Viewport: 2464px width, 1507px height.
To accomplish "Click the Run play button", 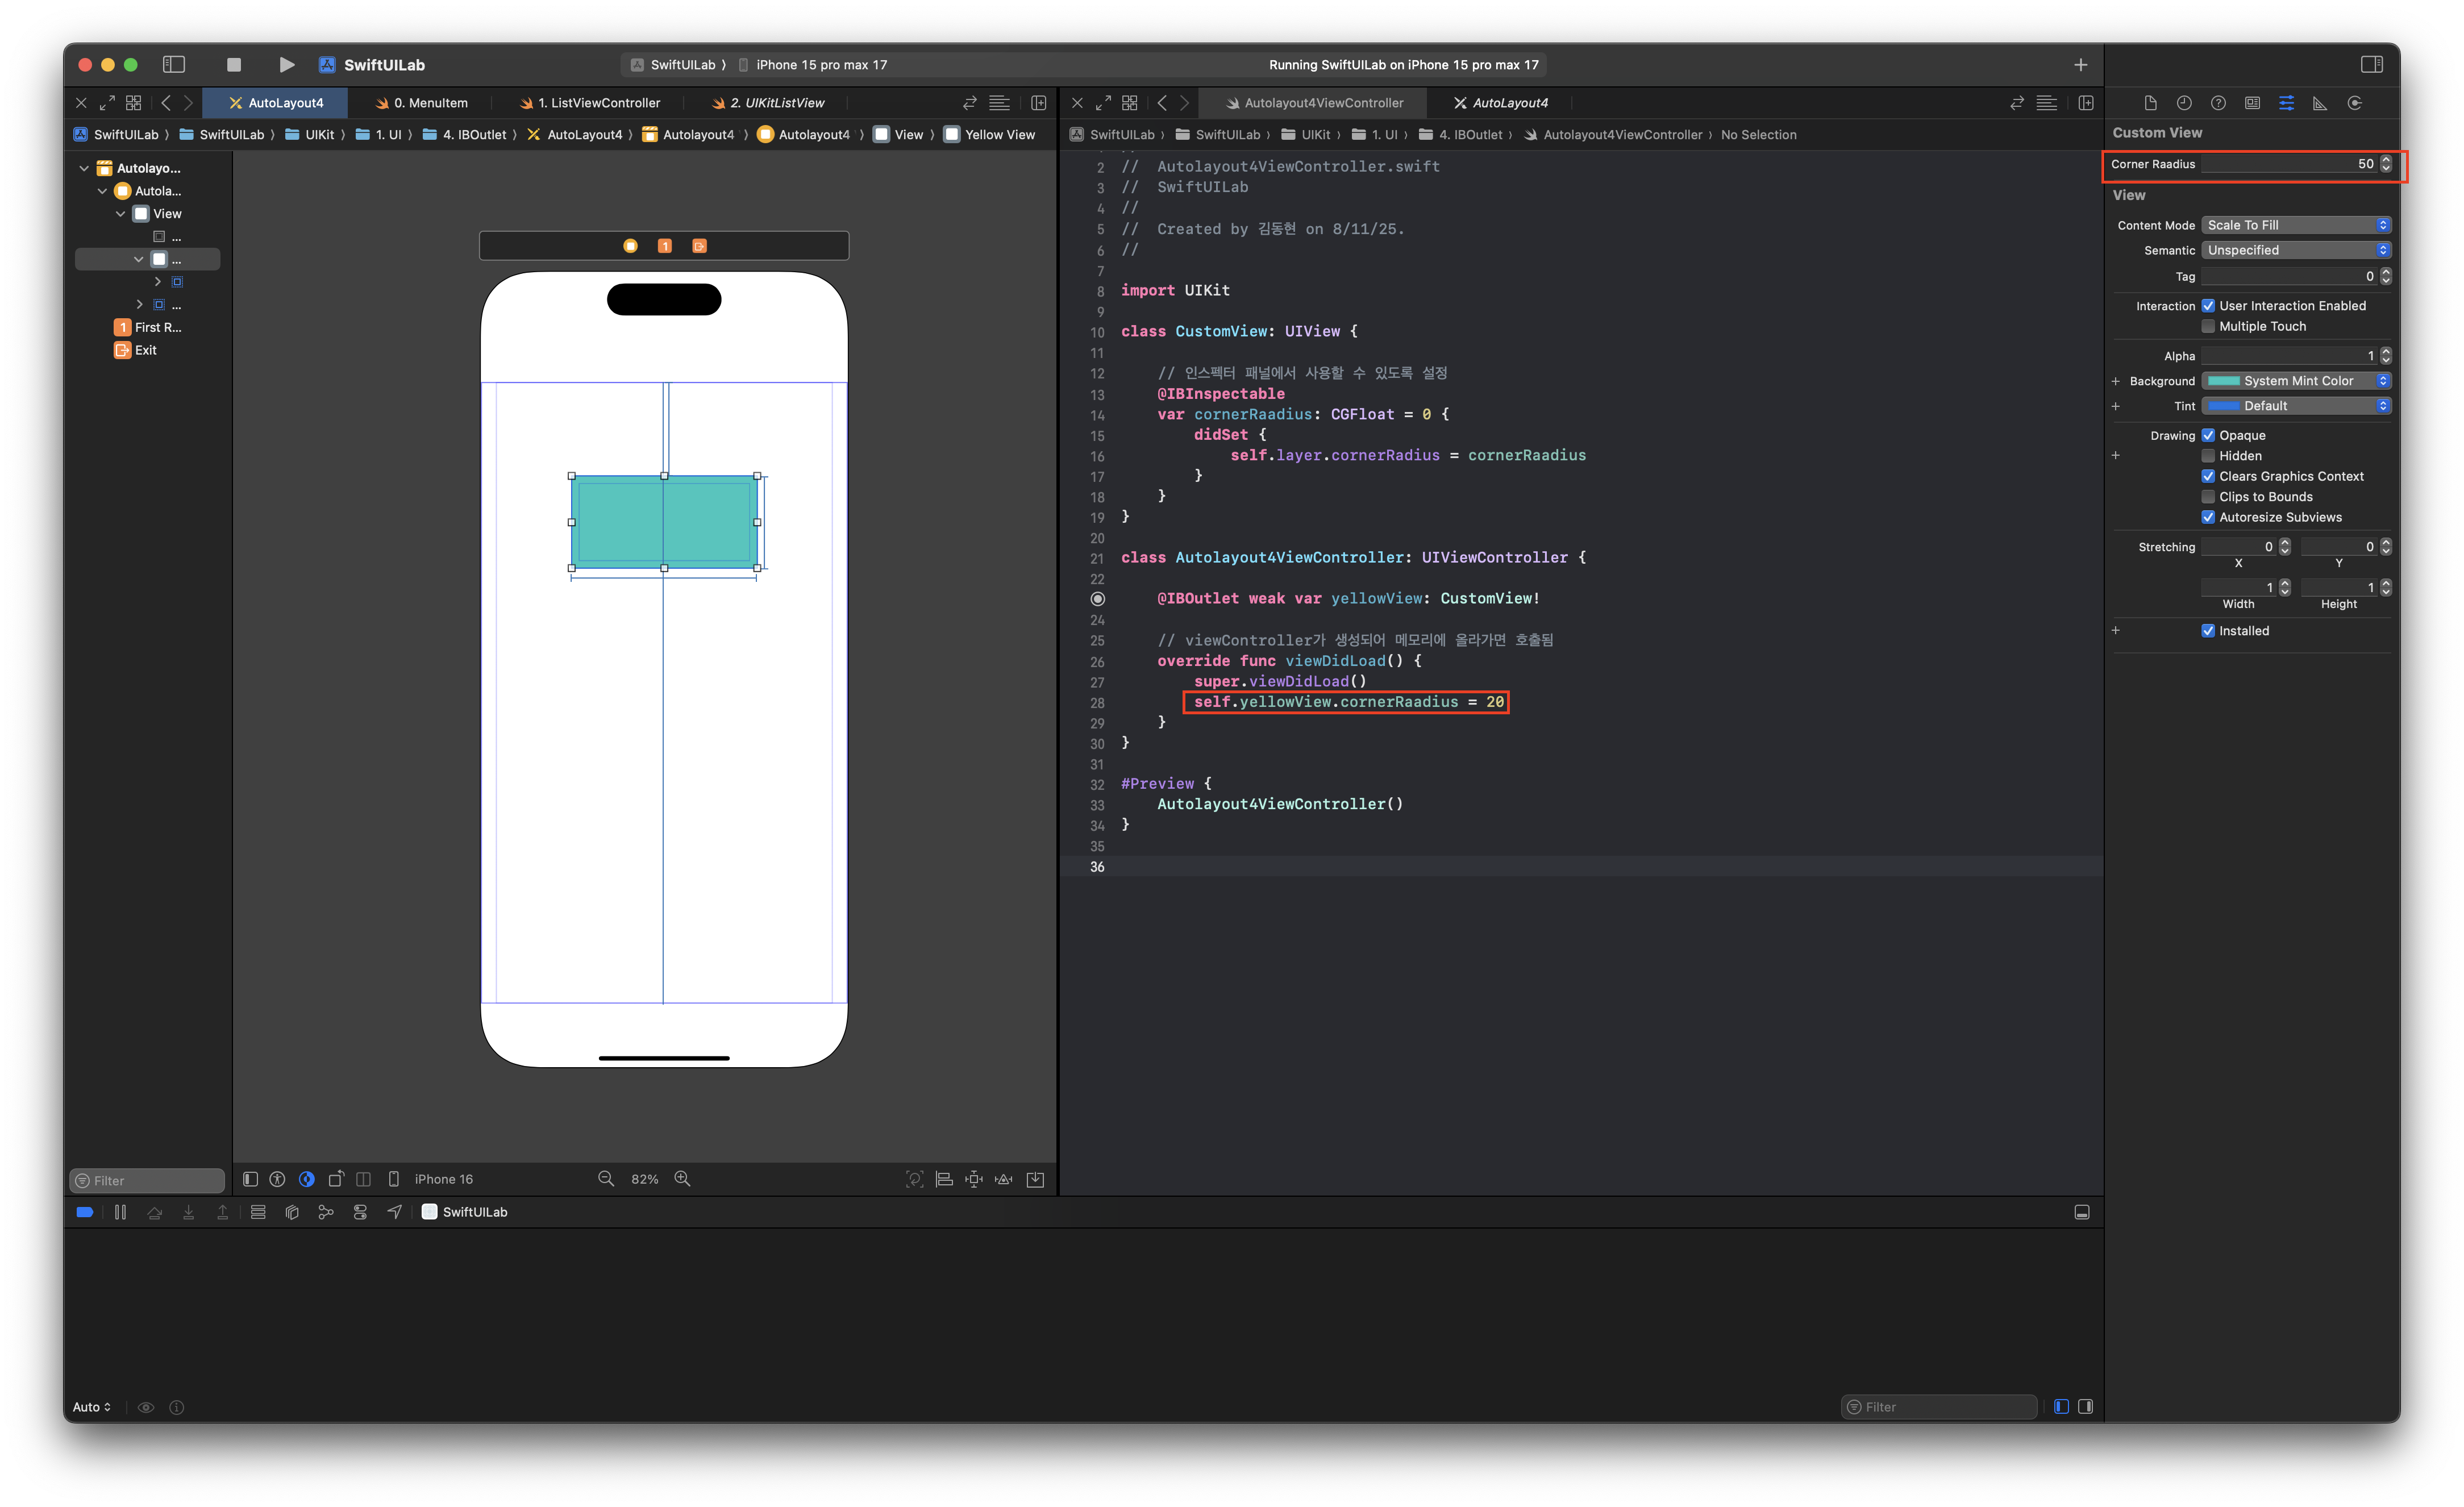I will coord(287,64).
